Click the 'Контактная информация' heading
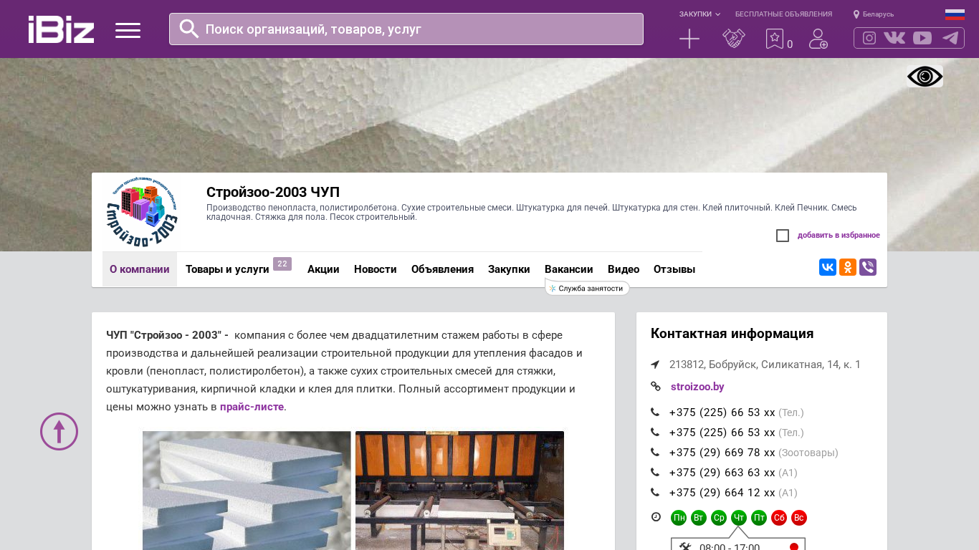 coord(732,334)
